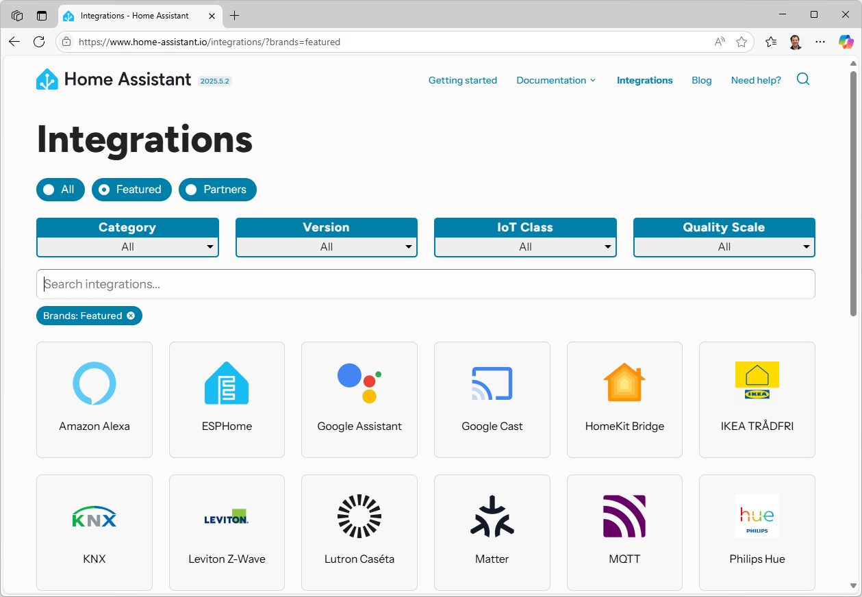
Task: Launch Copilot from the toolbar
Action: [x=846, y=42]
